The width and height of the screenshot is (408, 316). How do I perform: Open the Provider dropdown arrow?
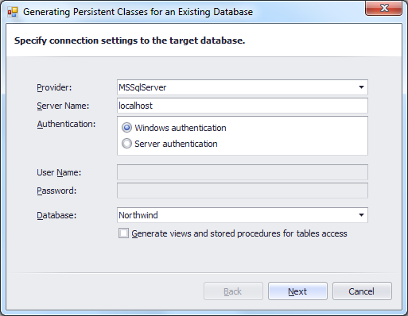coord(361,87)
